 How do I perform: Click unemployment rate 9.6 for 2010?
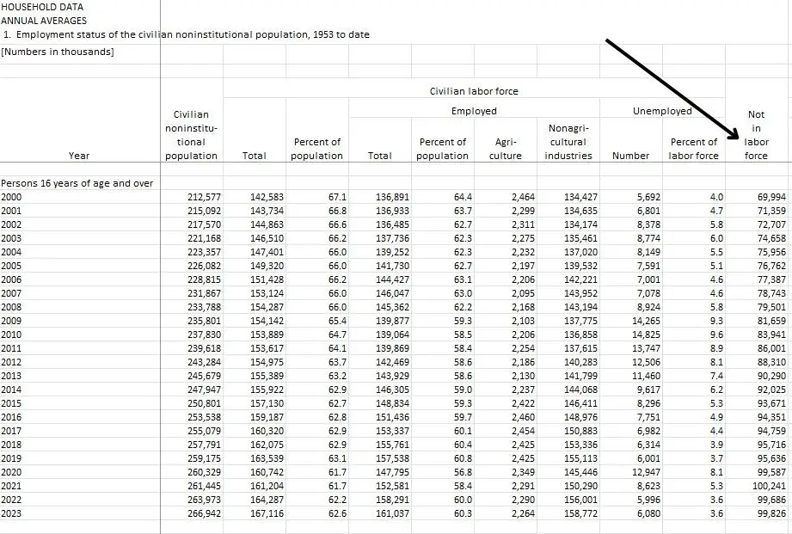(716, 335)
